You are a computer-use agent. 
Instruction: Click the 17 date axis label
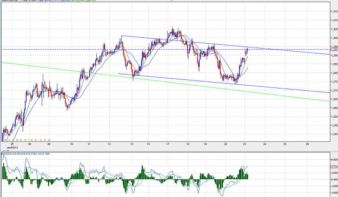pyautogui.click(x=168, y=144)
